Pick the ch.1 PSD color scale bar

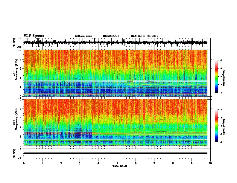216,77
